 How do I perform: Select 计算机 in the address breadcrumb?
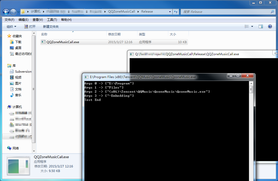coord(36,12)
